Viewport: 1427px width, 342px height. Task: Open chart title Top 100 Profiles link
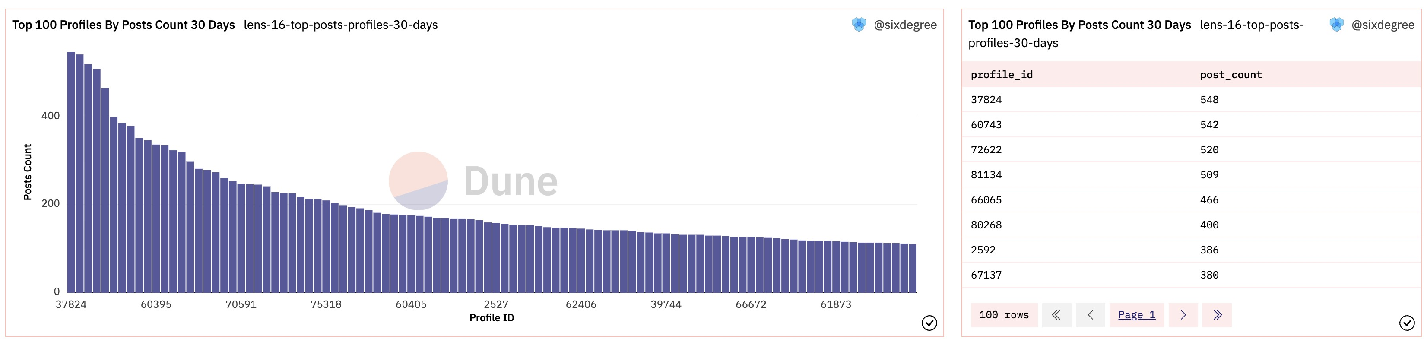click(x=124, y=25)
